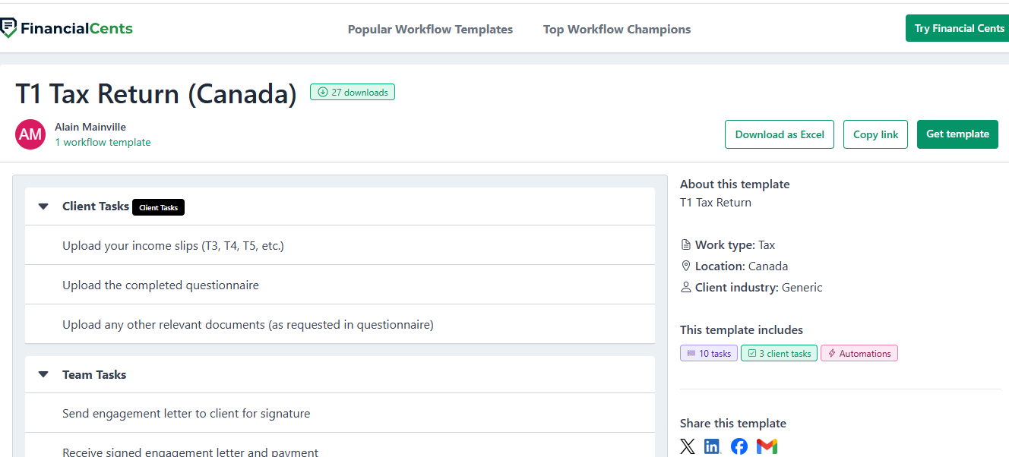Click the 10 tasks badge
Viewport: 1009px width, 457px height.
[708, 353]
